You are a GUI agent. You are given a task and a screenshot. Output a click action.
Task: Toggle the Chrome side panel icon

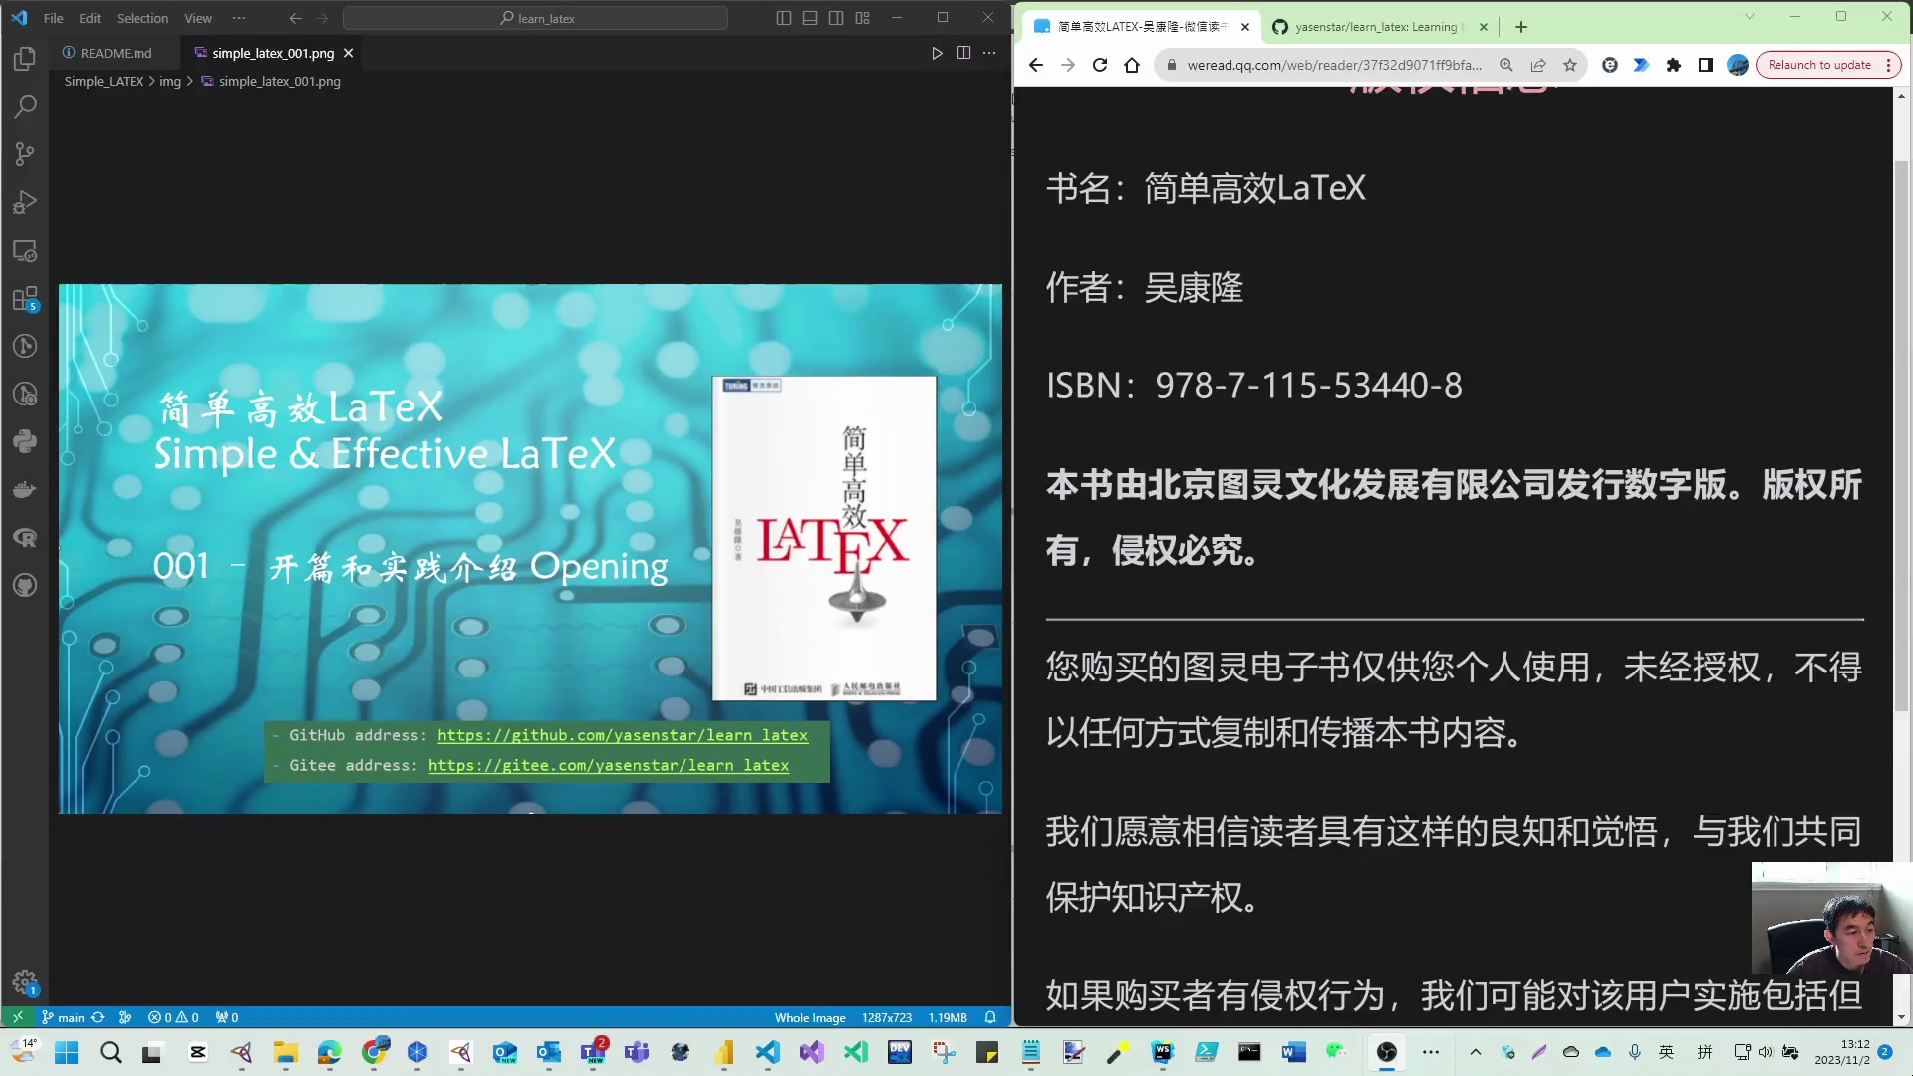[1706, 65]
